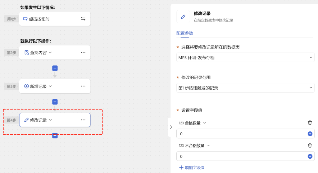Change the 不合格数量 field selector
Screen dimensions: 318x173
pyautogui.click(x=194, y=146)
